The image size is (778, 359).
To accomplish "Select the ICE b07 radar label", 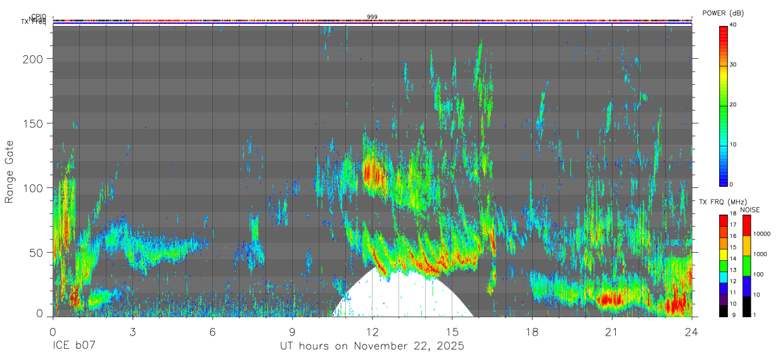I will coord(73,346).
